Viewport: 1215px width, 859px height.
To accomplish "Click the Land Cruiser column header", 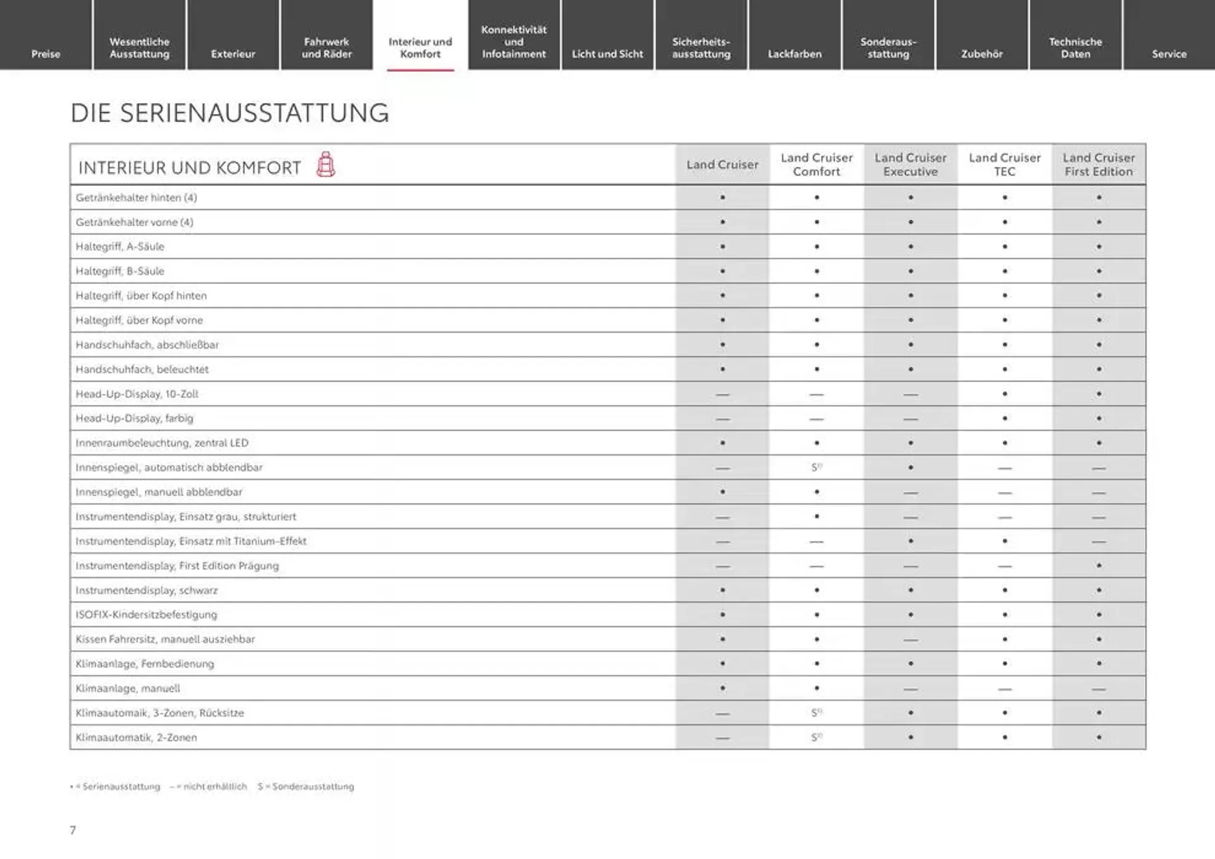I will [723, 164].
